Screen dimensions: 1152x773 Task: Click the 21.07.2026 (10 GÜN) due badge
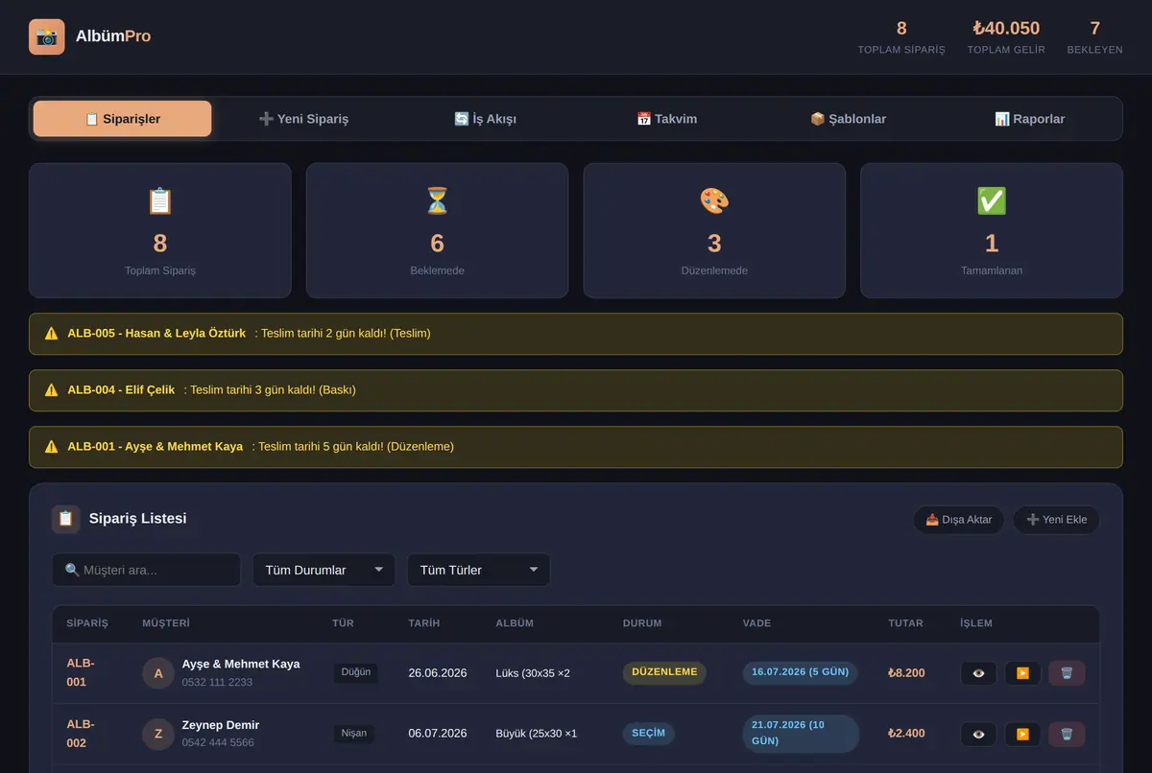click(x=800, y=734)
